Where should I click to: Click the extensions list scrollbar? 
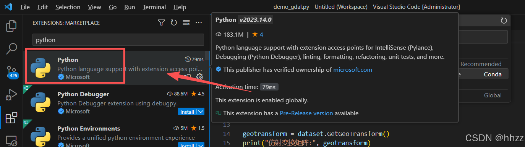click(207, 55)
